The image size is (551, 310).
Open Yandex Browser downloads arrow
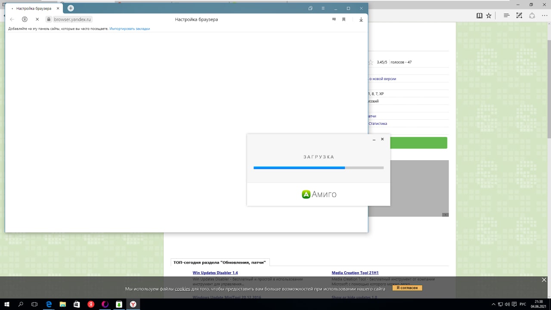361,19
